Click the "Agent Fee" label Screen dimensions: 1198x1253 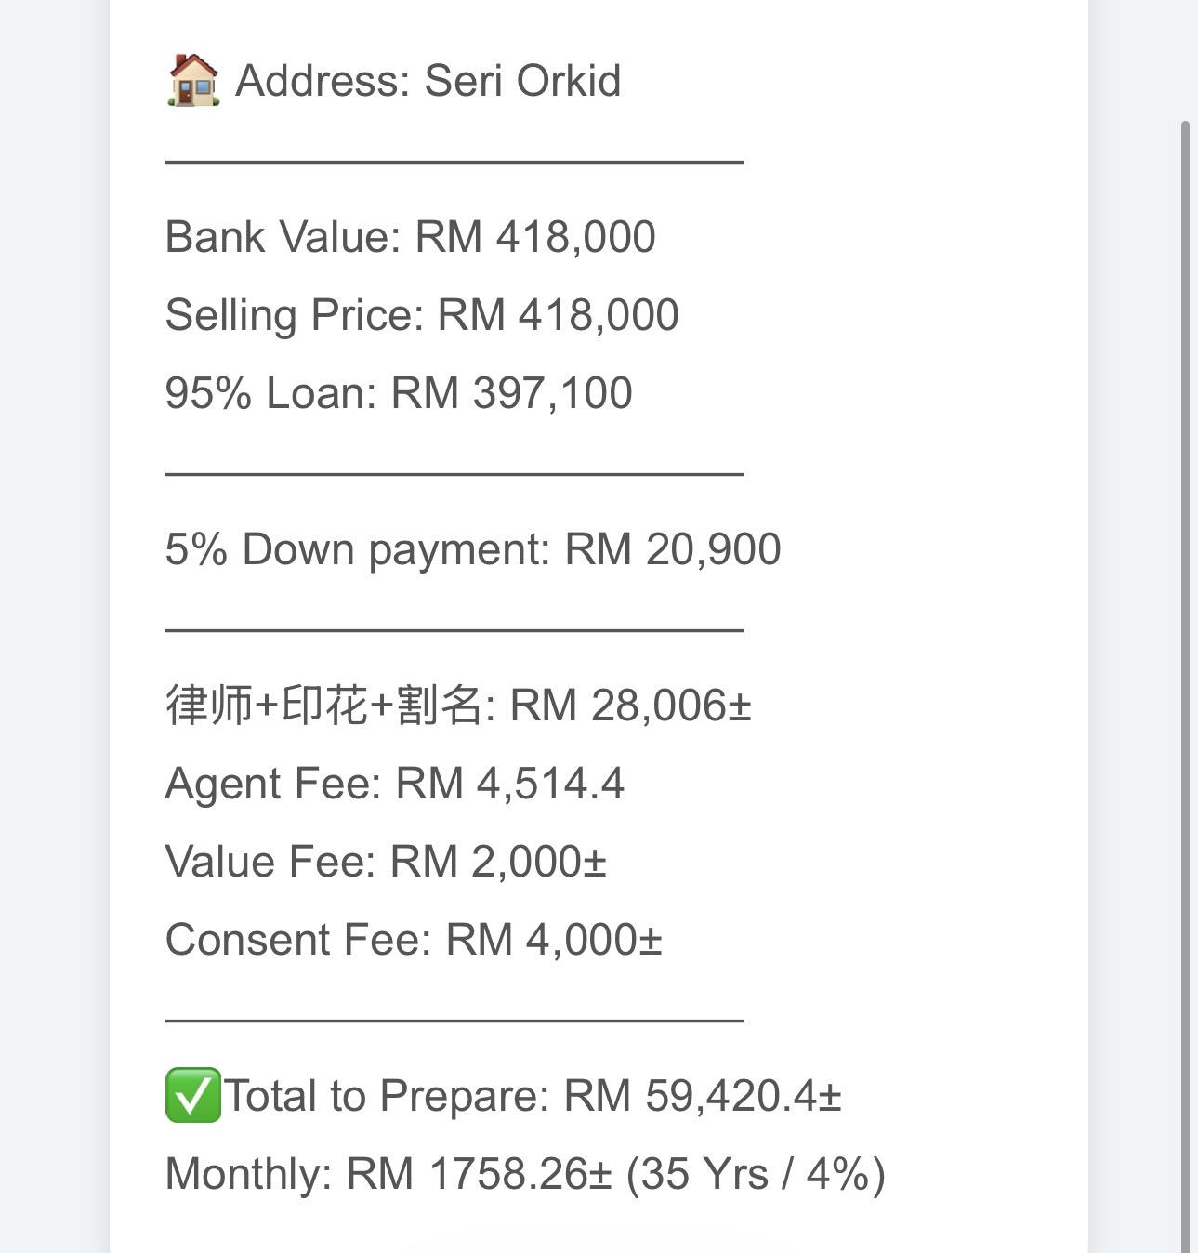click(271, 784)
